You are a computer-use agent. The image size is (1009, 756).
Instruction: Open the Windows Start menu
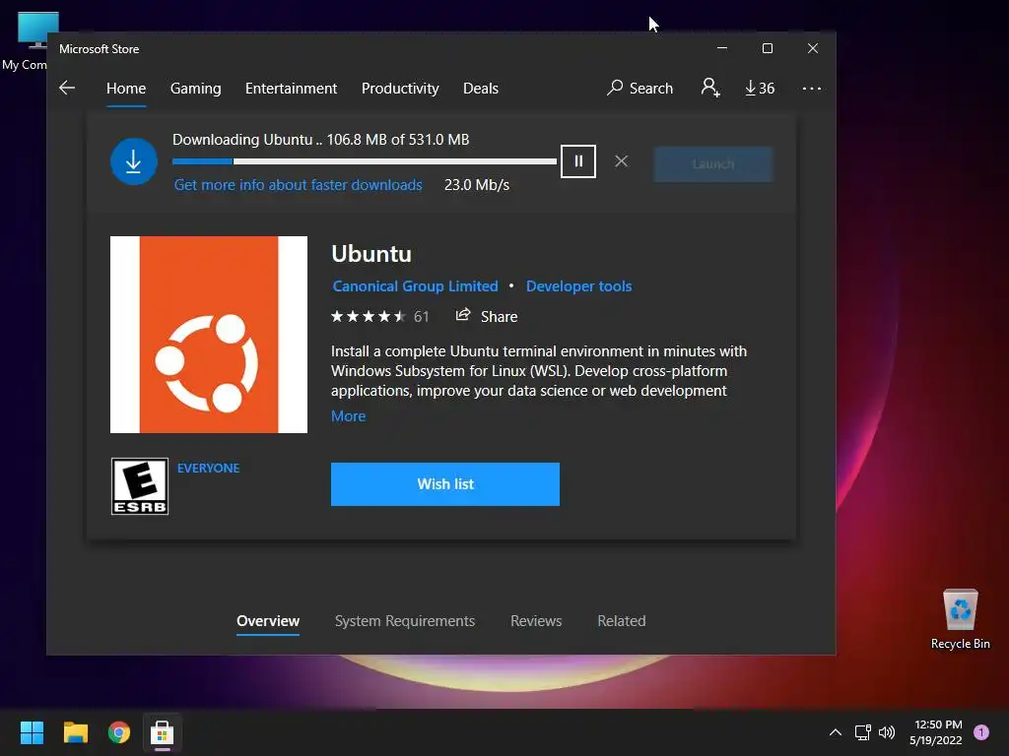pos(32,732)
